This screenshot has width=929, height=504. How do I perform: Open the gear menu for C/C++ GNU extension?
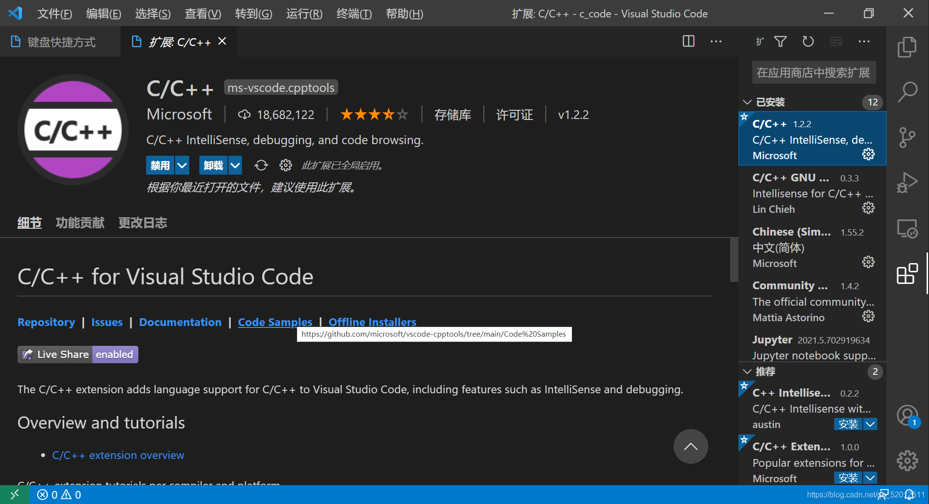[x=869, y=208]
